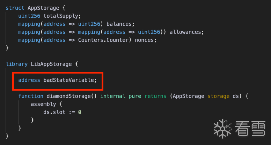The image size is (271, 145).
Task: Click the LibAppStorage library name
Action: 51,64
